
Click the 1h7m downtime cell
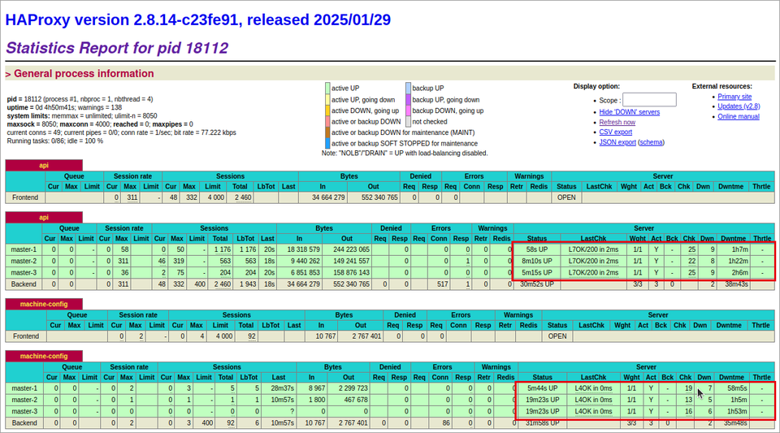733,249
